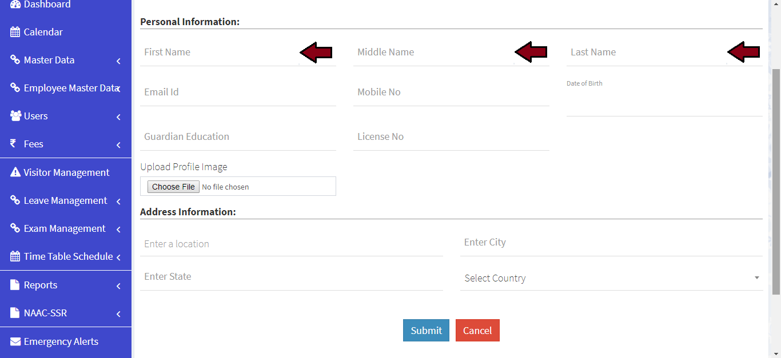The width and height of the screenshot is (781, 358).
Task: Open the Select Country dropdown
Action: 611,278
